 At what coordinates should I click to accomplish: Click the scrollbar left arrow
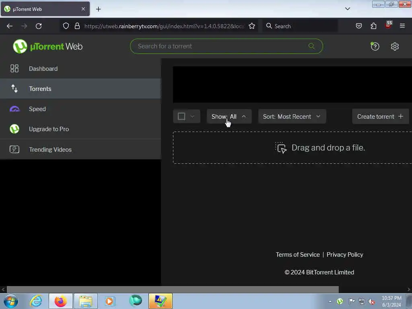(x=3, y=289)
